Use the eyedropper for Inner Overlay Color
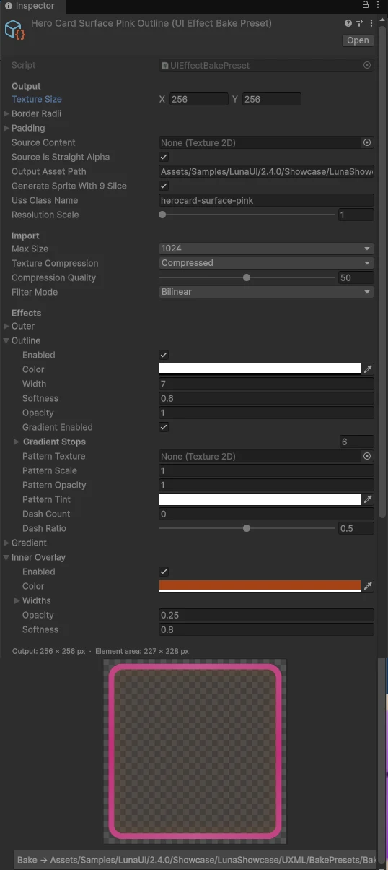Screen dimensions: 388x870 [368, 586]
